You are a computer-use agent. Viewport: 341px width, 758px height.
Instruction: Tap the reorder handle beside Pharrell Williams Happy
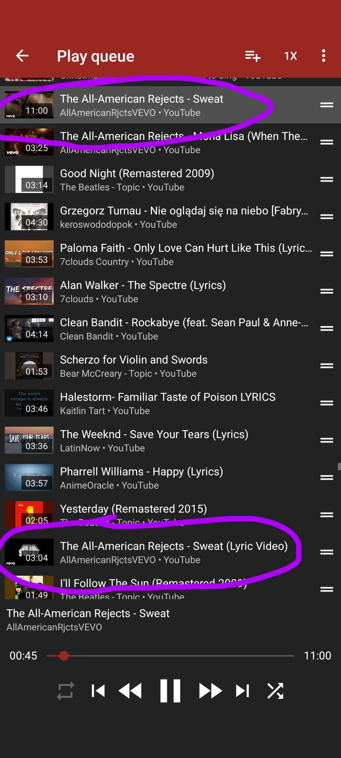(327, 477)
